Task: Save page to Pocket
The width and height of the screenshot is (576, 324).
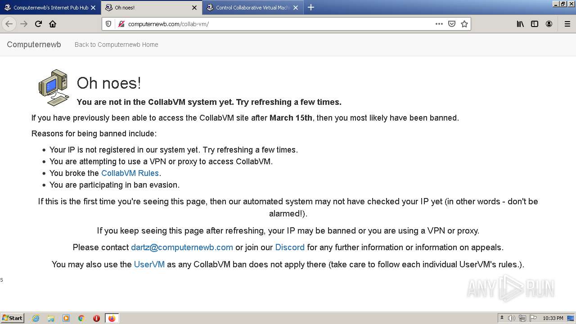Action: pos(452,24)
